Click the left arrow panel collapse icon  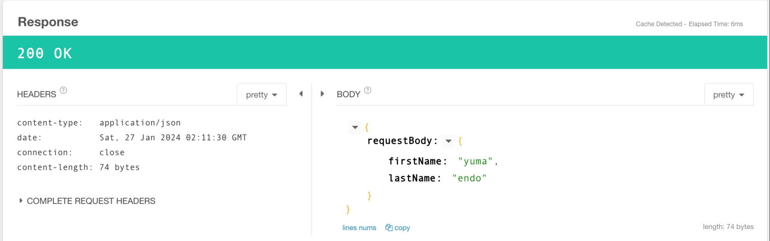point(301,94)
